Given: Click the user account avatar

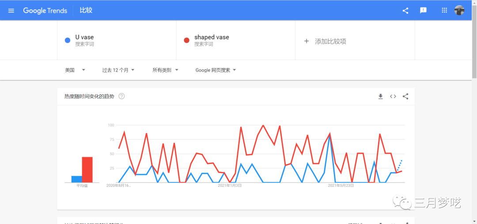Looking at the screenshot, I should [459, 11].
